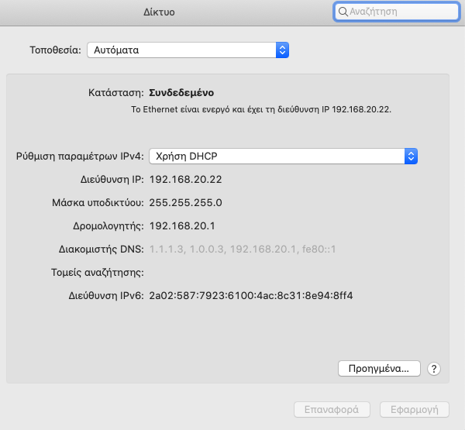Screen dimensions: 465x430
Task: Click the Αναζήτηση search field
Action: click(x=397, y=12)
